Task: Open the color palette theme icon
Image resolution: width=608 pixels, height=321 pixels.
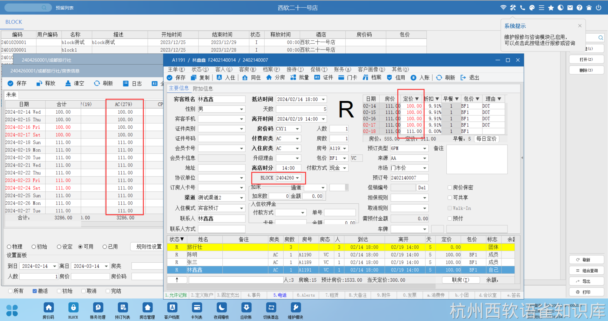Action: tap(532, 8)
